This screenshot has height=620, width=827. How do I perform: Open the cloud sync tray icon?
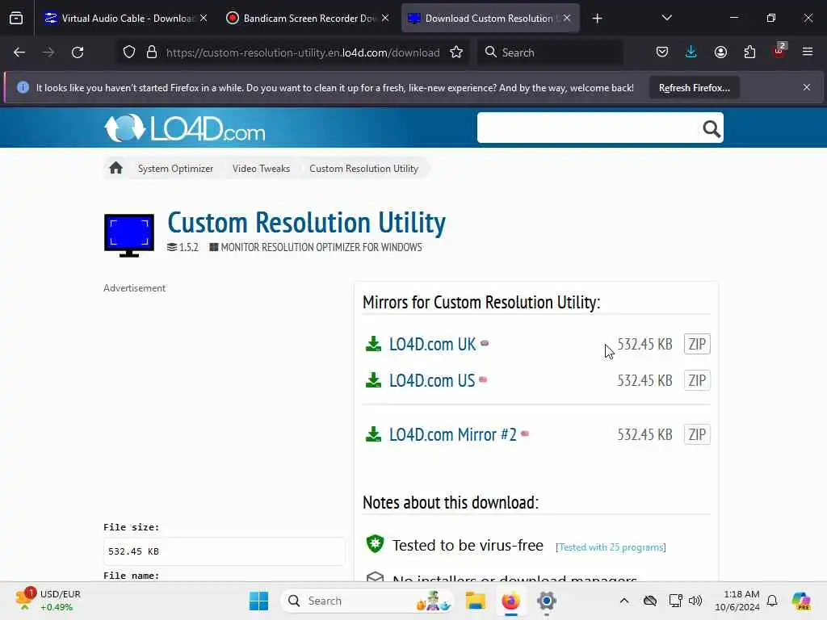(x=650, y=601)
